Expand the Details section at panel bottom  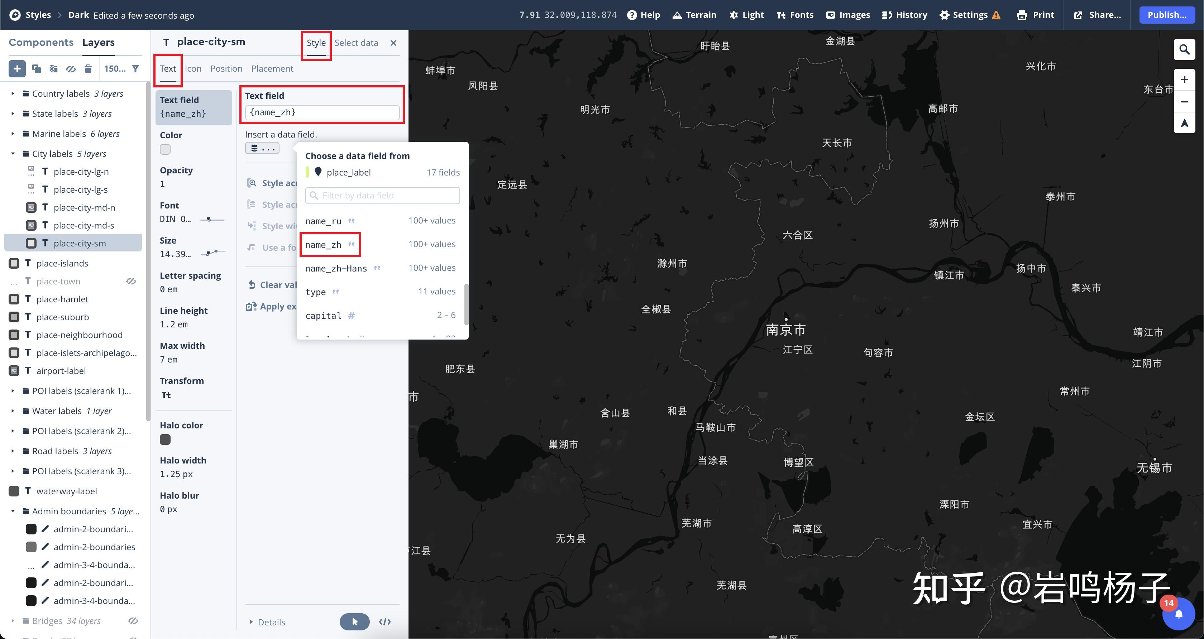[x=251, y=622]
